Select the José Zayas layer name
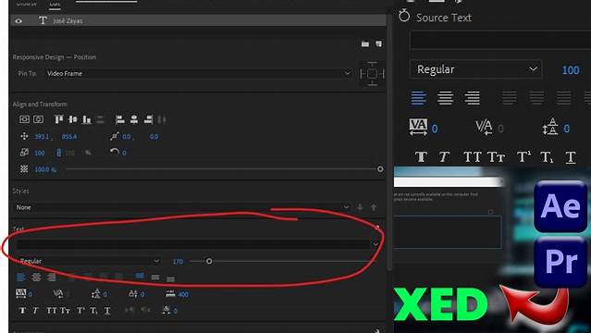 pos(68,21)
